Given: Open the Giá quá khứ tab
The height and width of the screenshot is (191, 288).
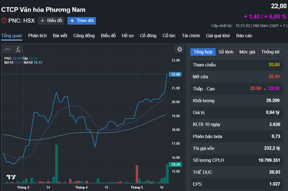Looking at the screenshot, I should [218, 36].
